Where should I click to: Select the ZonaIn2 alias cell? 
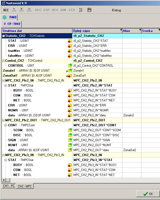pyautogui.click(x=132, y=115)
